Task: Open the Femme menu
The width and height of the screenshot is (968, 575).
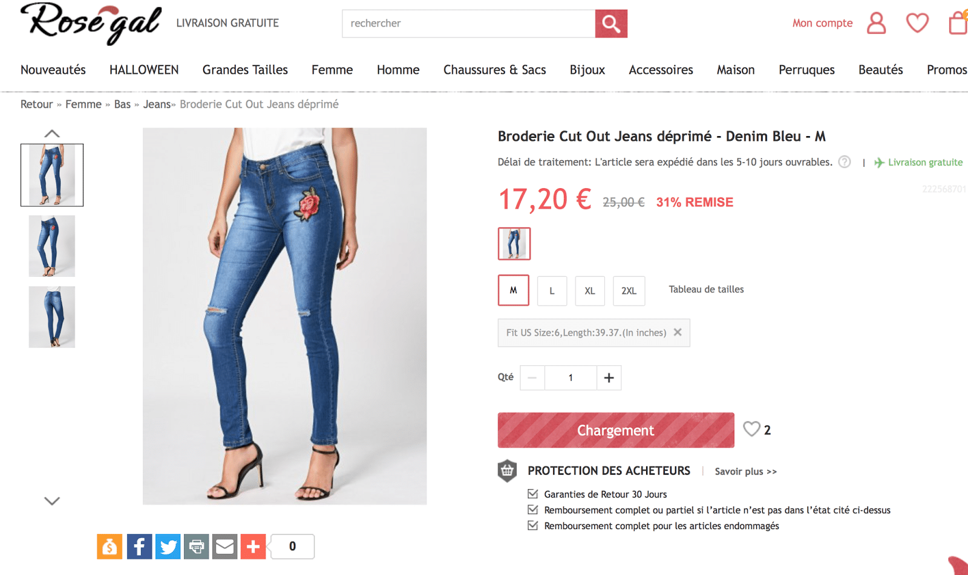Action: [x=332, y=70]
